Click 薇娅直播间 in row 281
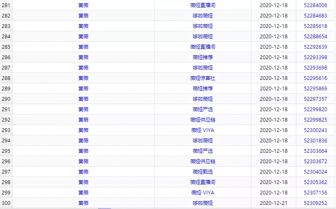 203,5
